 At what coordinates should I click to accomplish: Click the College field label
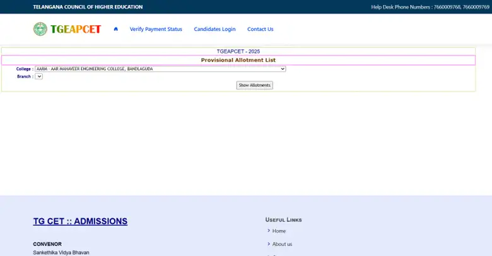(x=25, y=69)
